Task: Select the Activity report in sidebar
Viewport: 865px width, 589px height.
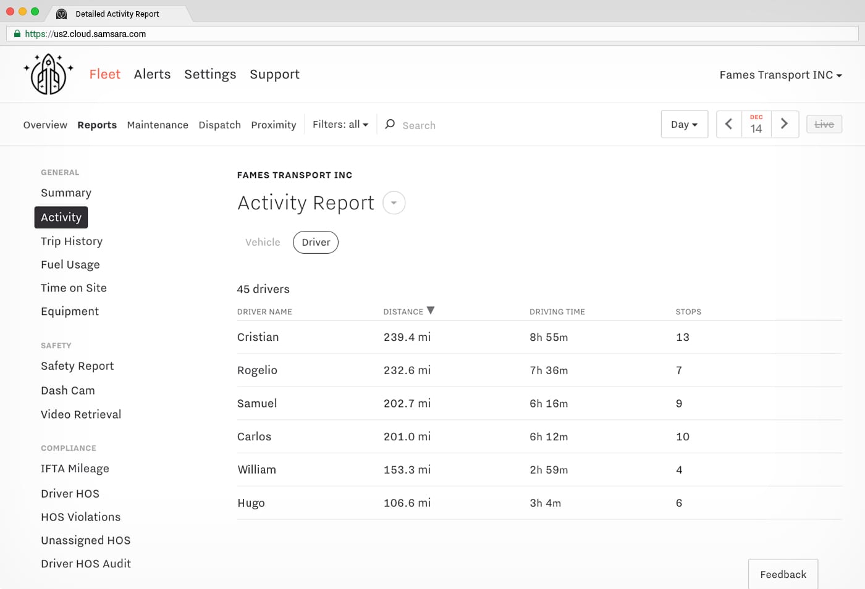Action: [x=61, y=217]
